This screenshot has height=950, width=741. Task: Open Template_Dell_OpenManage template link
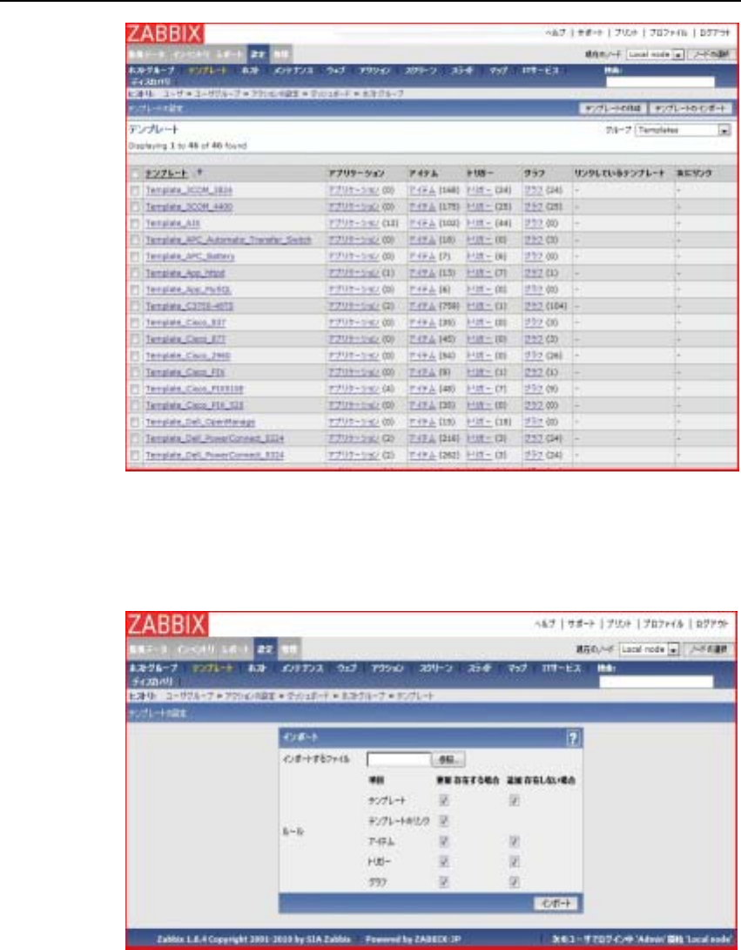(x=199, y=422)
